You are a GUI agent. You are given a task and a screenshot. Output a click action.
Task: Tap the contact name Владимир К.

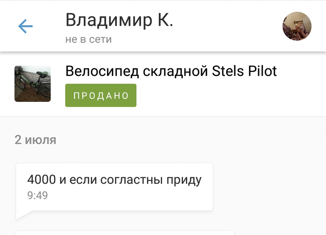[119, 20]
